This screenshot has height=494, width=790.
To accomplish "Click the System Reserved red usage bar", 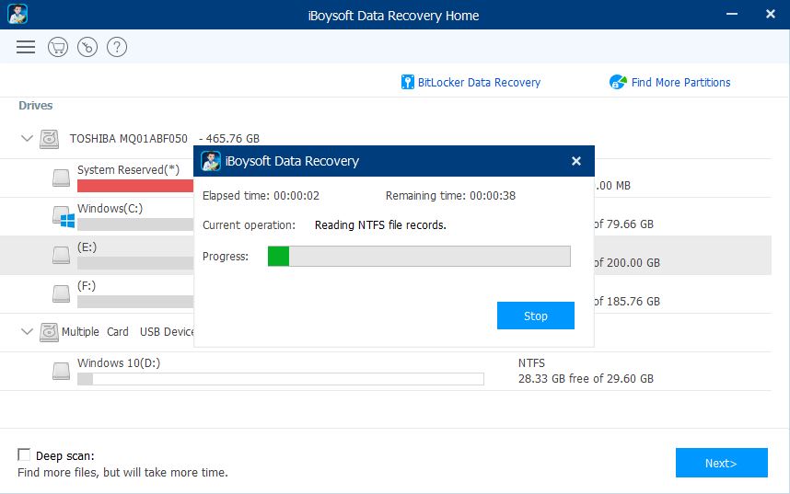I will click(135, 186).
